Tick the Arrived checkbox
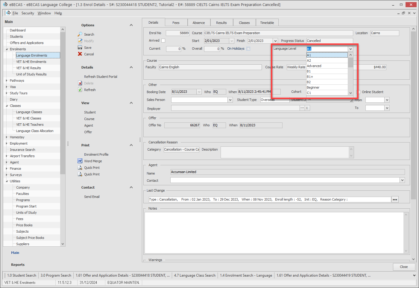 click(x=163, y=41)
